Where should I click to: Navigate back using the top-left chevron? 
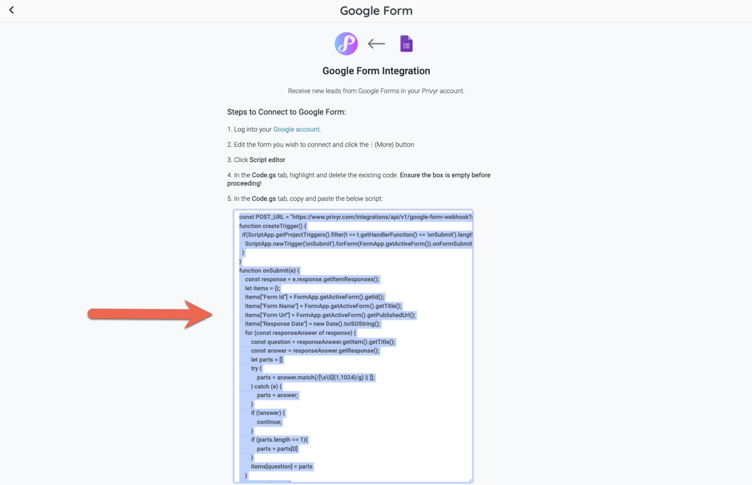(x=11, y=10)
